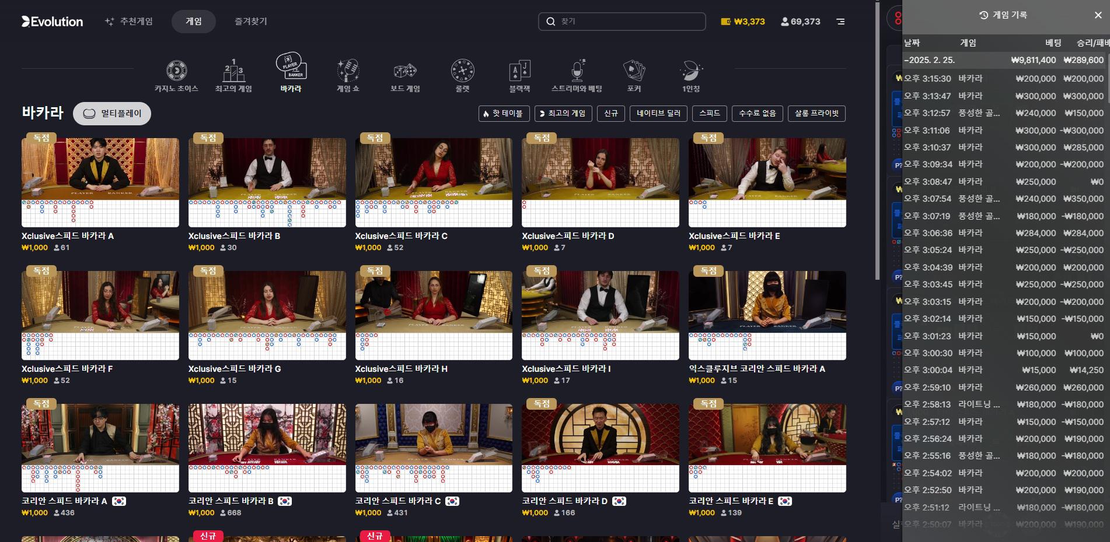This screenshot has width=1110, height=542.
Task: Enable the 수수료 없음 filter
Action: point(757,114)
